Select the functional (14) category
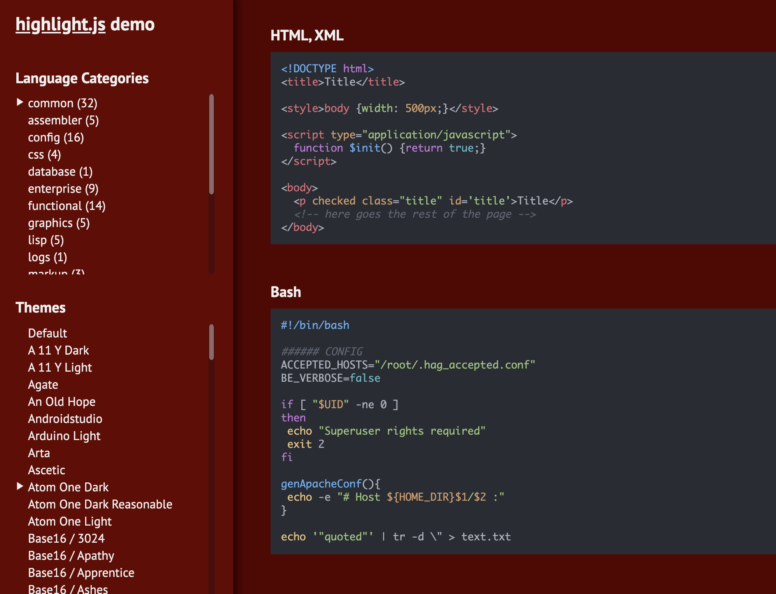 pos(66,206)
